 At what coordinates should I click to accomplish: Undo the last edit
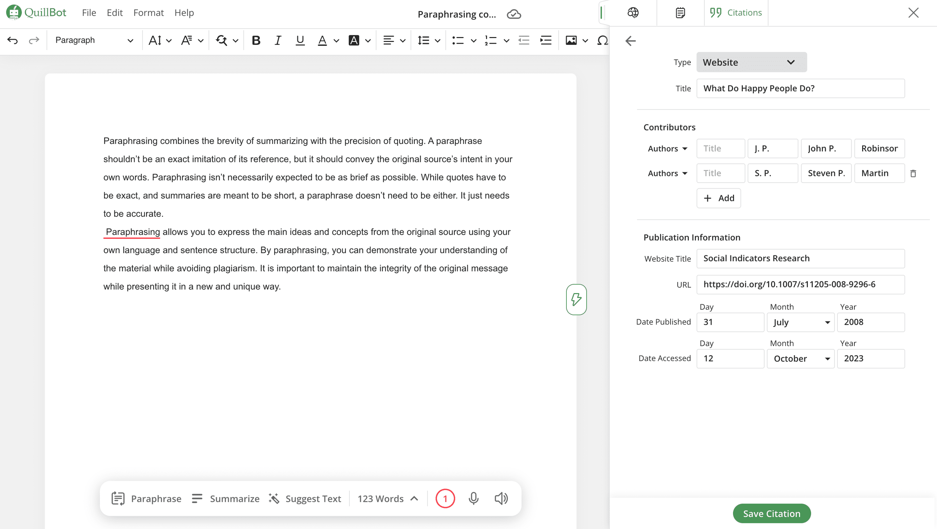[x=13, y=40]
